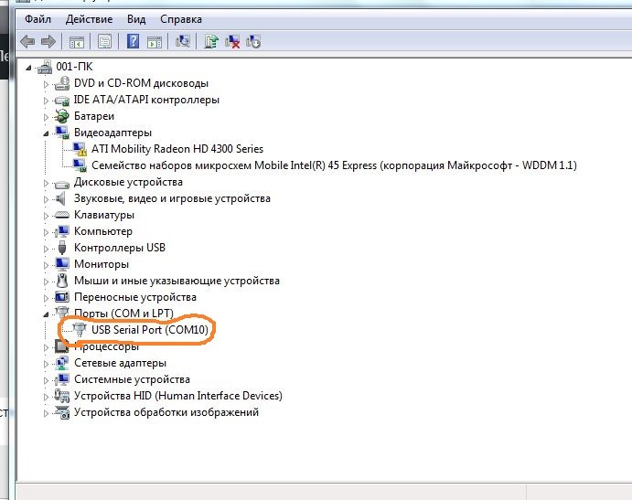Click the IDE controller category icon
Viewport: 632px width, 500px height.
point(61,100)
